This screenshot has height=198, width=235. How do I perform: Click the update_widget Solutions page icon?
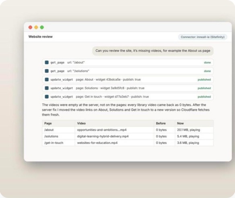tap(47, 88)
